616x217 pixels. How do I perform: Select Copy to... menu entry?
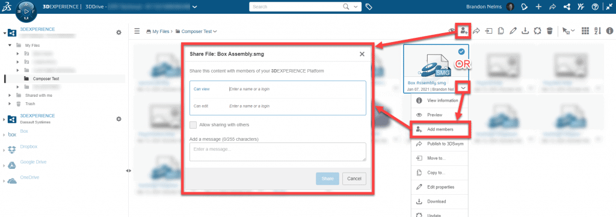click(440, 173)
